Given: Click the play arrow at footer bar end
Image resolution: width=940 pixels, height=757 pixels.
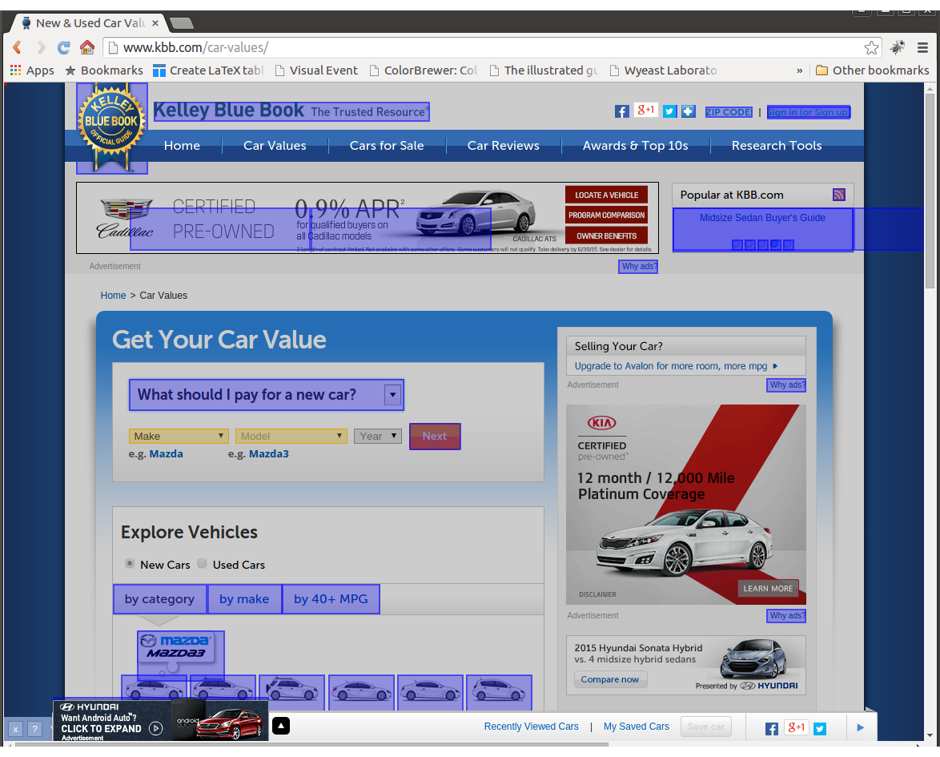Looking at the screenshot, I should point(860,727).
